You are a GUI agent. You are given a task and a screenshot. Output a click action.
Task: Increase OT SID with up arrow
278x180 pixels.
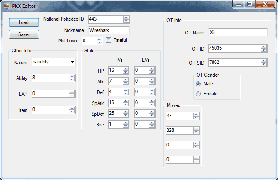pos(264,61)
